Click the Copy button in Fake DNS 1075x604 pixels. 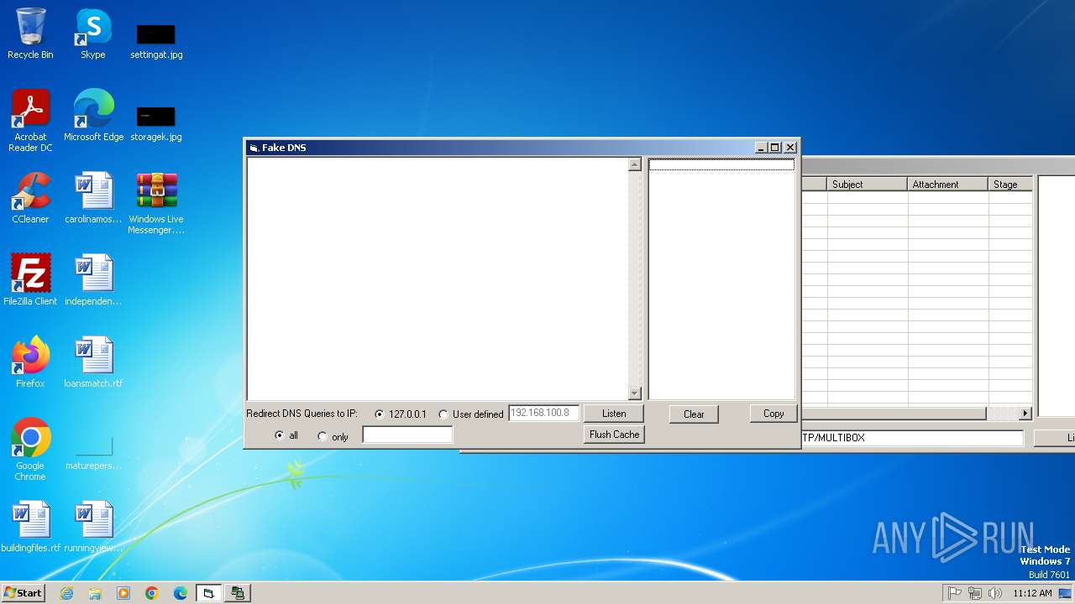(773, 414)
